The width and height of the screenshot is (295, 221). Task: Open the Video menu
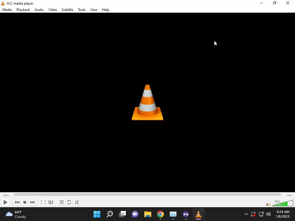53,10
